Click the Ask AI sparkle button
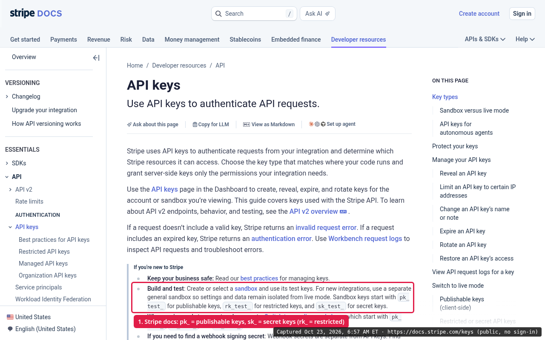545x340 pixels. (318, 14)
